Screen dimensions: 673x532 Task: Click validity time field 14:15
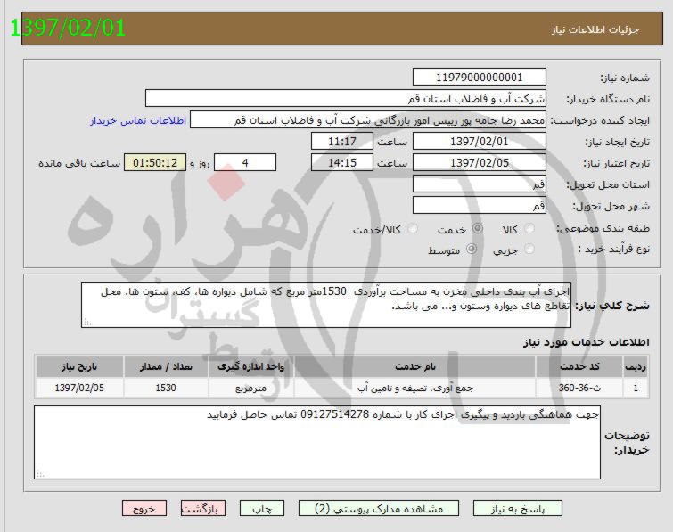coord(342,162)
